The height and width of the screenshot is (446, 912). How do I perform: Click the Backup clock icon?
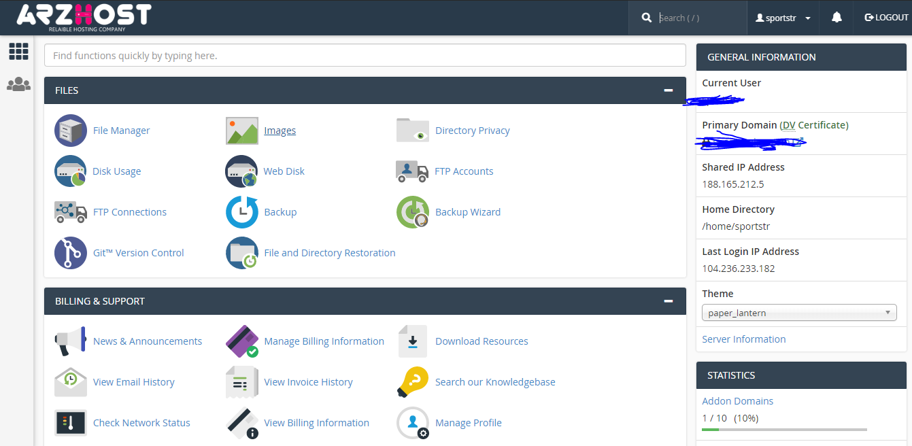pos(242,212)
